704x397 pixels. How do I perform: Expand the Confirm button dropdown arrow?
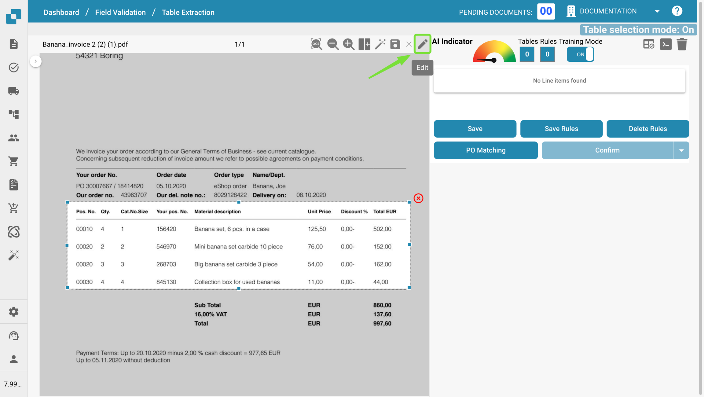[681, 150]
